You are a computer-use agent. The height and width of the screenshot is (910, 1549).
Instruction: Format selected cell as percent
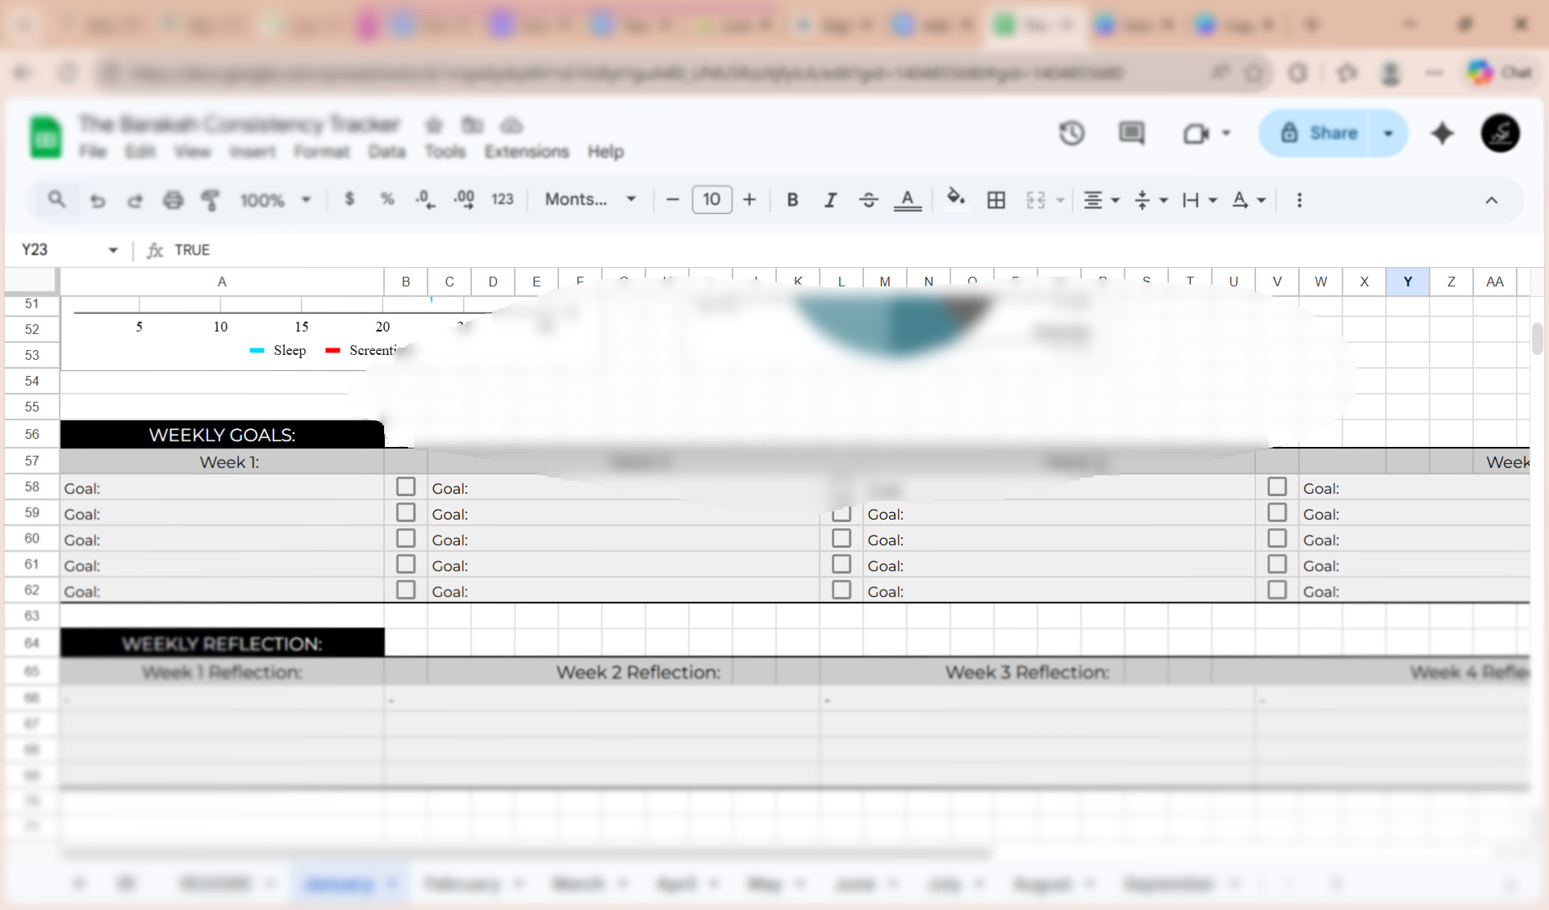pyautogui.click(x=387, y=199)
